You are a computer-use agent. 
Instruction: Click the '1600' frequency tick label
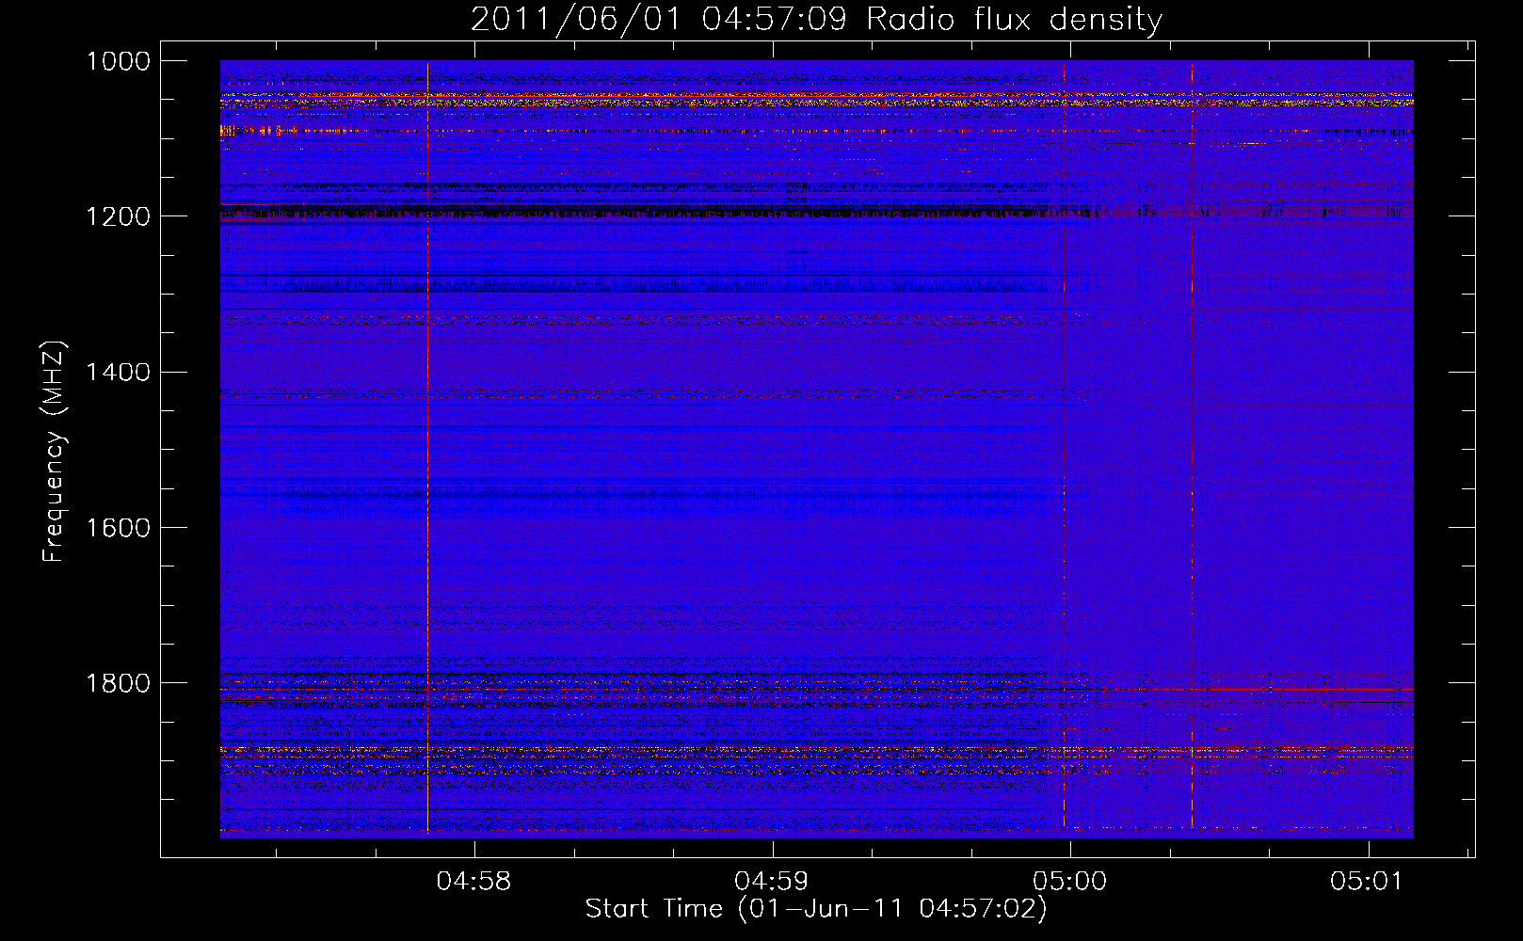pyautogui.click(x=118, y=527)
